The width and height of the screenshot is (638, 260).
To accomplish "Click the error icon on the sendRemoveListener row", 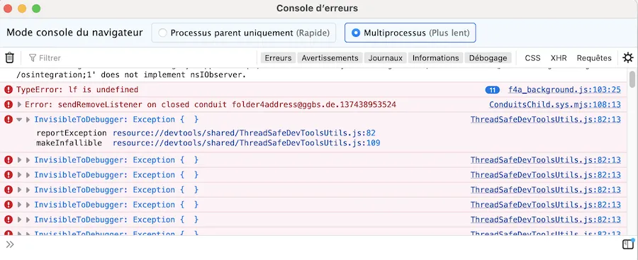I will click(x=8, y=105).
